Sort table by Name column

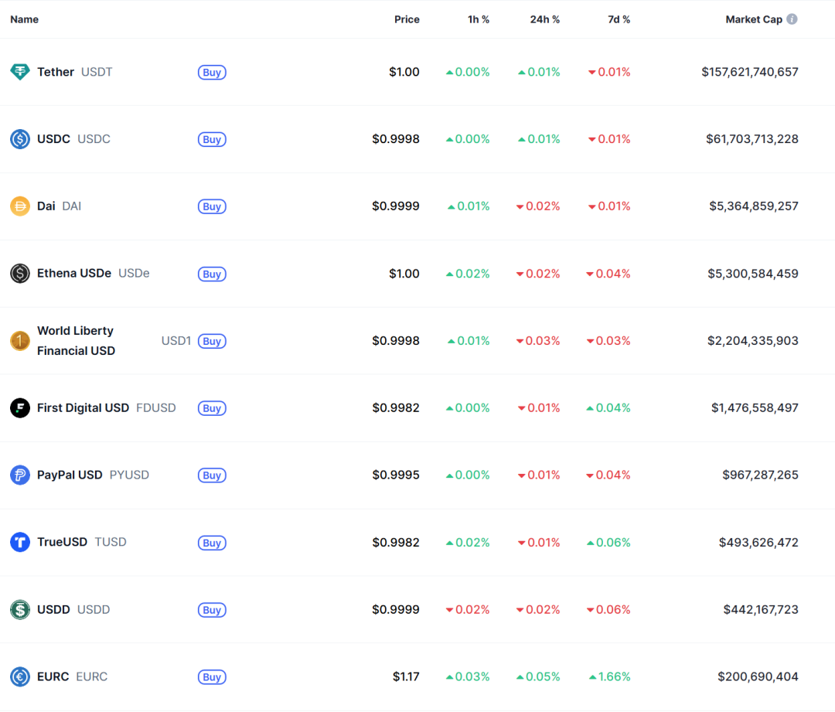(25, 19)
